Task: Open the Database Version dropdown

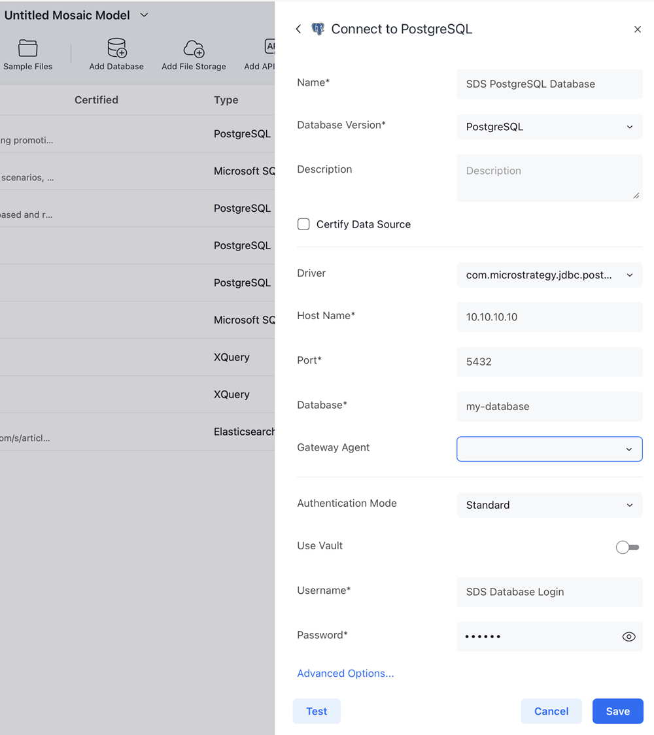Action: [549, 127]
